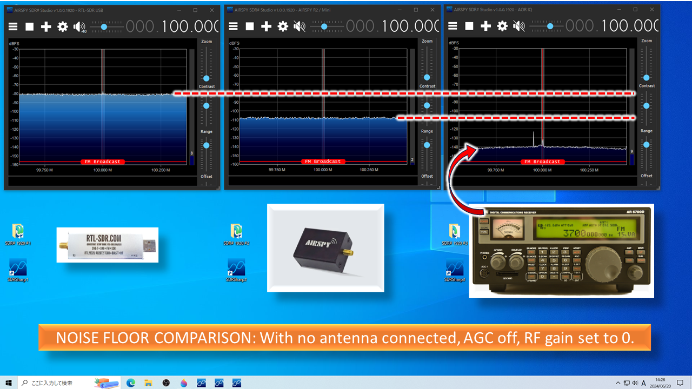Screen dimensions: 692x389
Task: Click Zoom slider knob in AIRSPY R2 window
Action: [427, 77]
